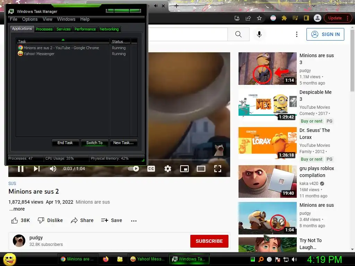Open the Help menu in Task Manager
This screenshot has height=266, width=355.
(x=85, y=19)
